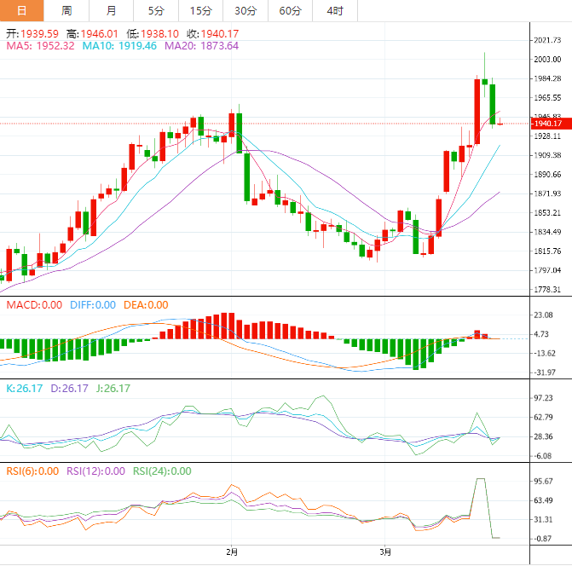Select the 15分 timeframe tab
Viewport: 572px width, 566px height.
200,10
